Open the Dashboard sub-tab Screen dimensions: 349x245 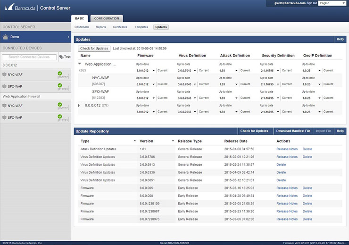[81, 27]
